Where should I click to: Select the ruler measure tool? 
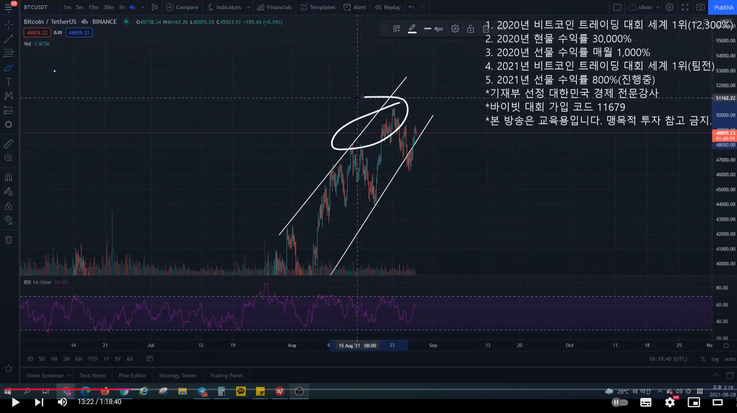click(8, 144)
